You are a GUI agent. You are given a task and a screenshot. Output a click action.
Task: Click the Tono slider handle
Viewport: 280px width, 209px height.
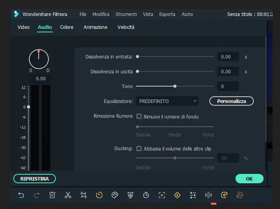(175, 86)
